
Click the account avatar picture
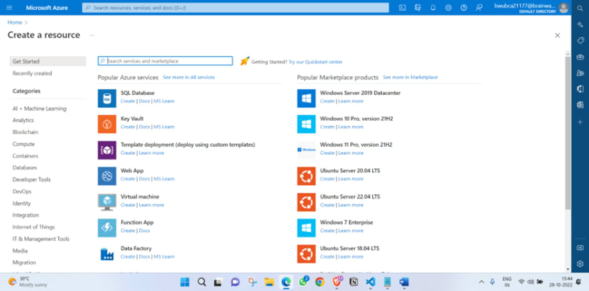coord(564,7)
